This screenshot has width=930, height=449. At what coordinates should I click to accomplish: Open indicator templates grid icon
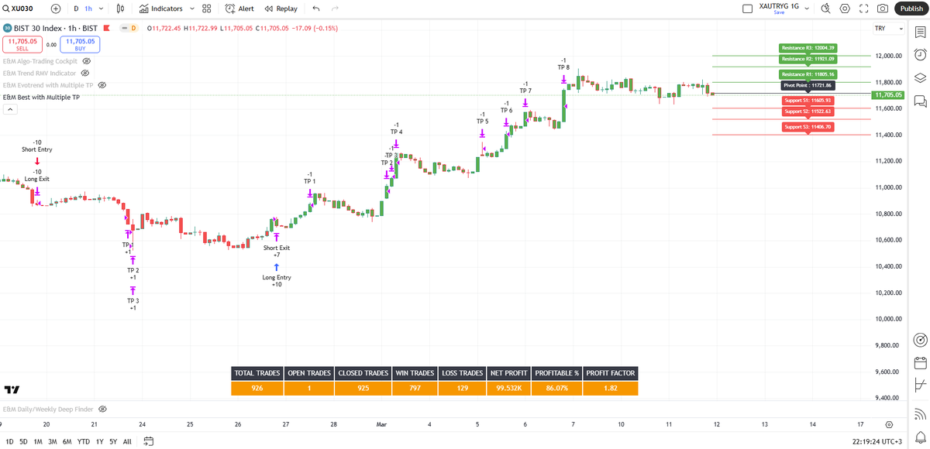pos(207,9)
